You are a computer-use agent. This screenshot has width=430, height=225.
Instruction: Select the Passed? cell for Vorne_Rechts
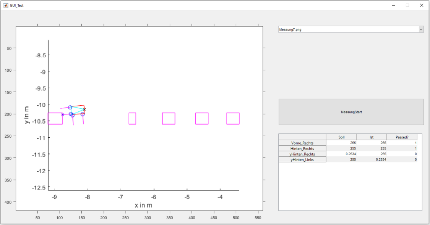(402, 143)
